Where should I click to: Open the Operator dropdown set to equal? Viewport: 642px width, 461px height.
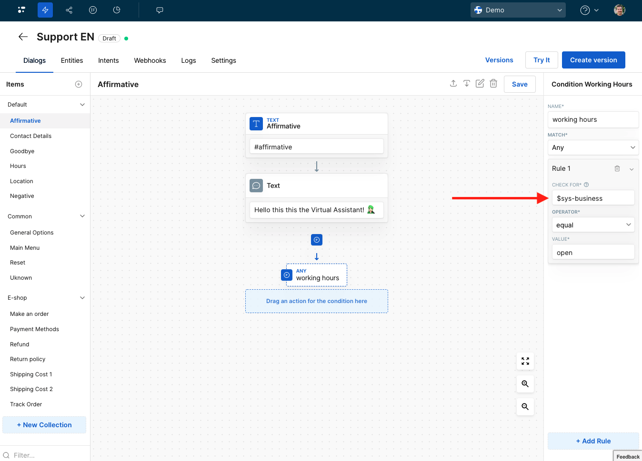pyautogui.click(x=593, y=225)
